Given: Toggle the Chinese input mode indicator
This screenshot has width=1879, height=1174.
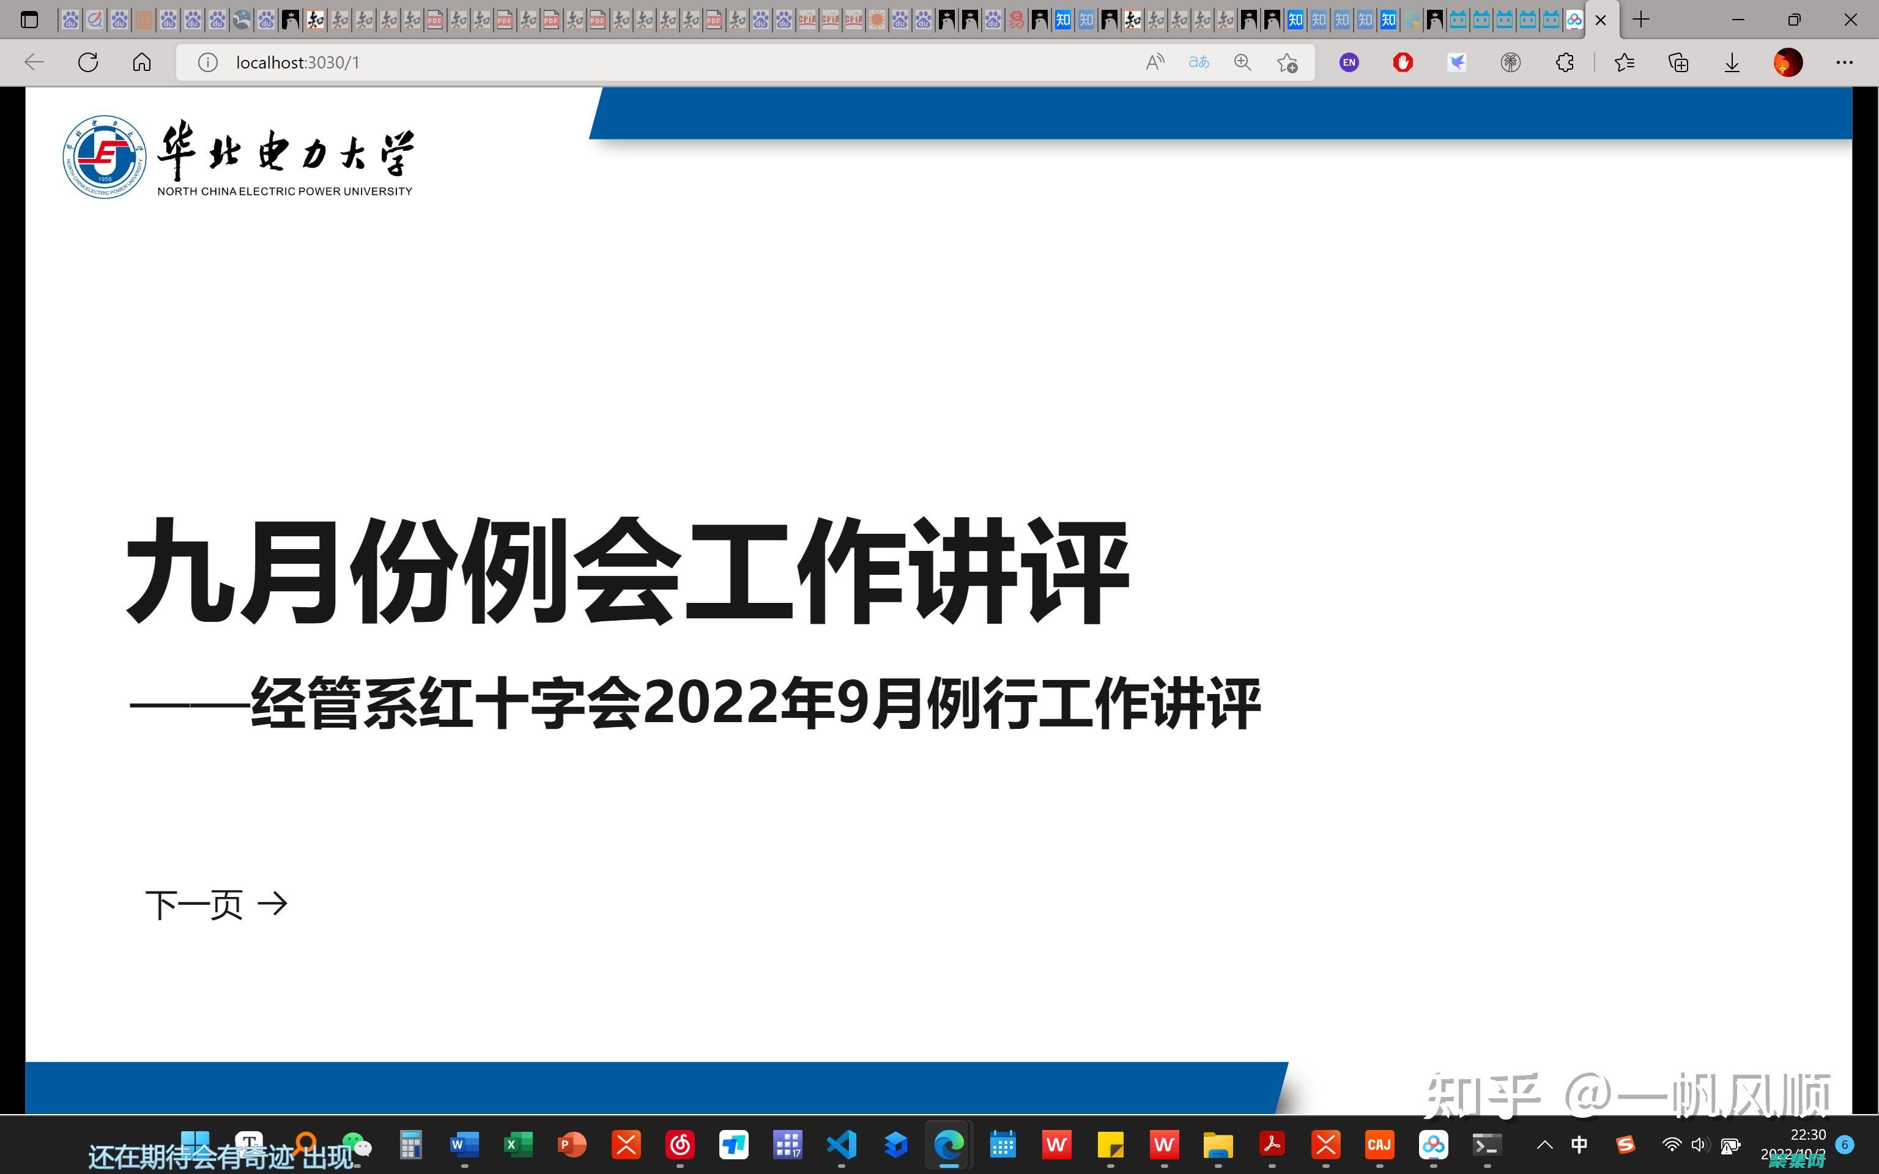Looking at the screenshot, I should pos(1579,1145).
